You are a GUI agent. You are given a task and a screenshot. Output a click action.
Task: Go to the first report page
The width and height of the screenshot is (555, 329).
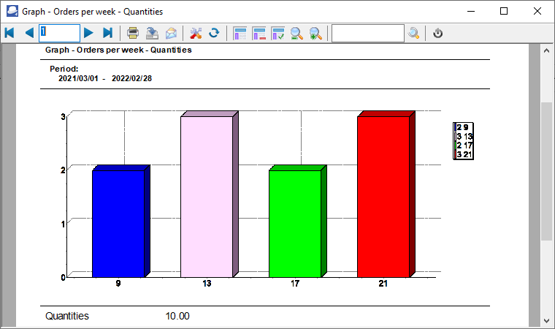click(9, 33)
